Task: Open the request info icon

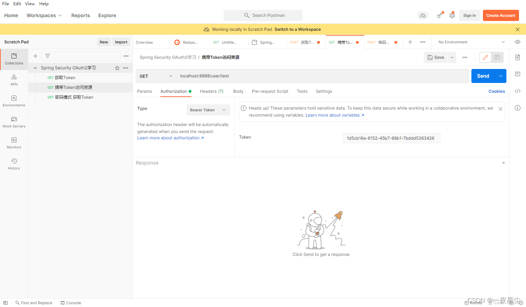Action: tap(518, 108)
